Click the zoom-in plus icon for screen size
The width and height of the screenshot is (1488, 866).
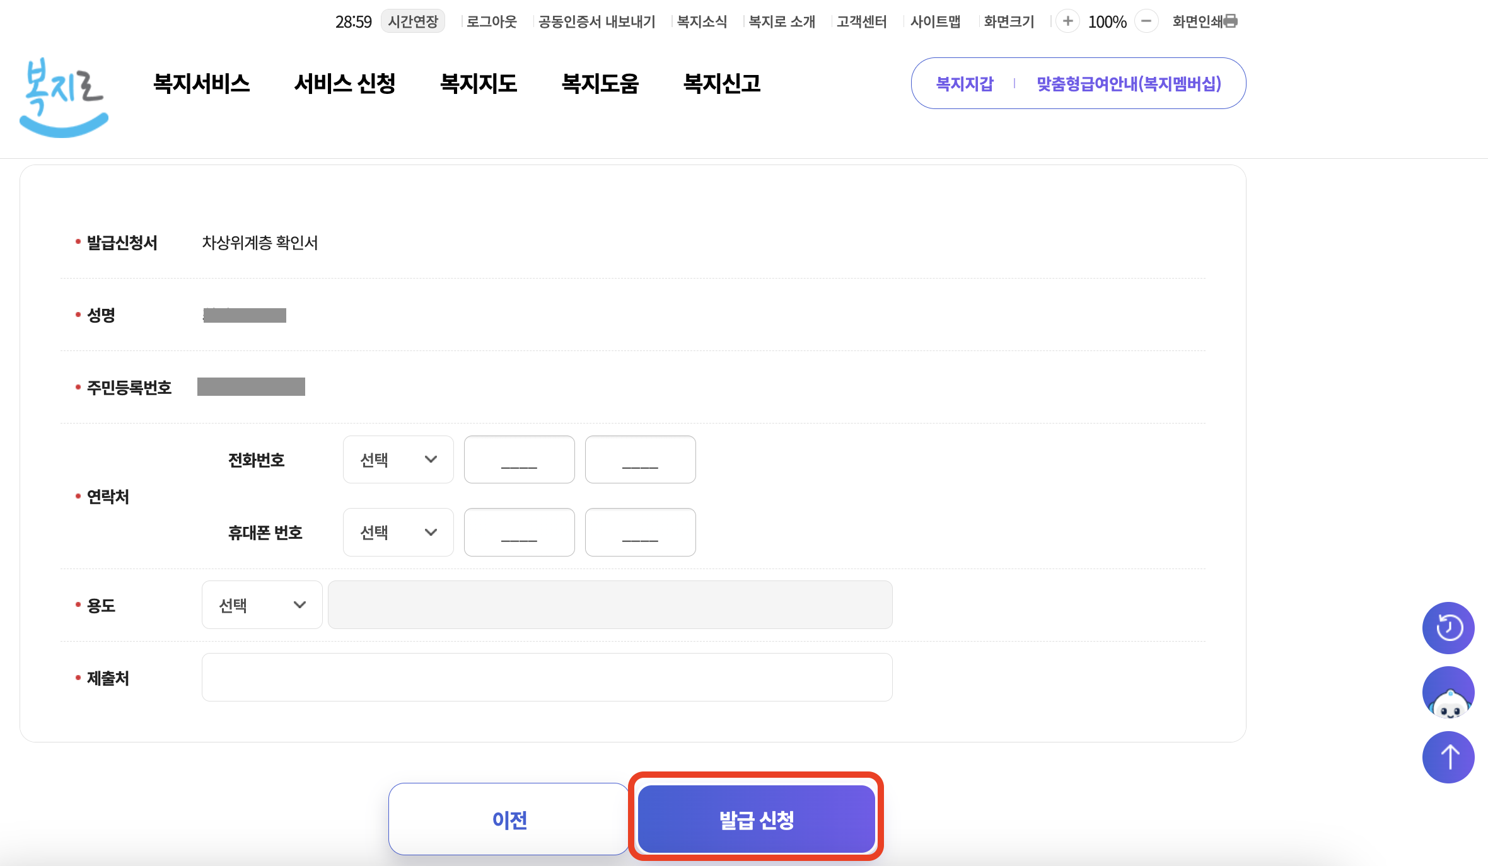point(1068,21)
